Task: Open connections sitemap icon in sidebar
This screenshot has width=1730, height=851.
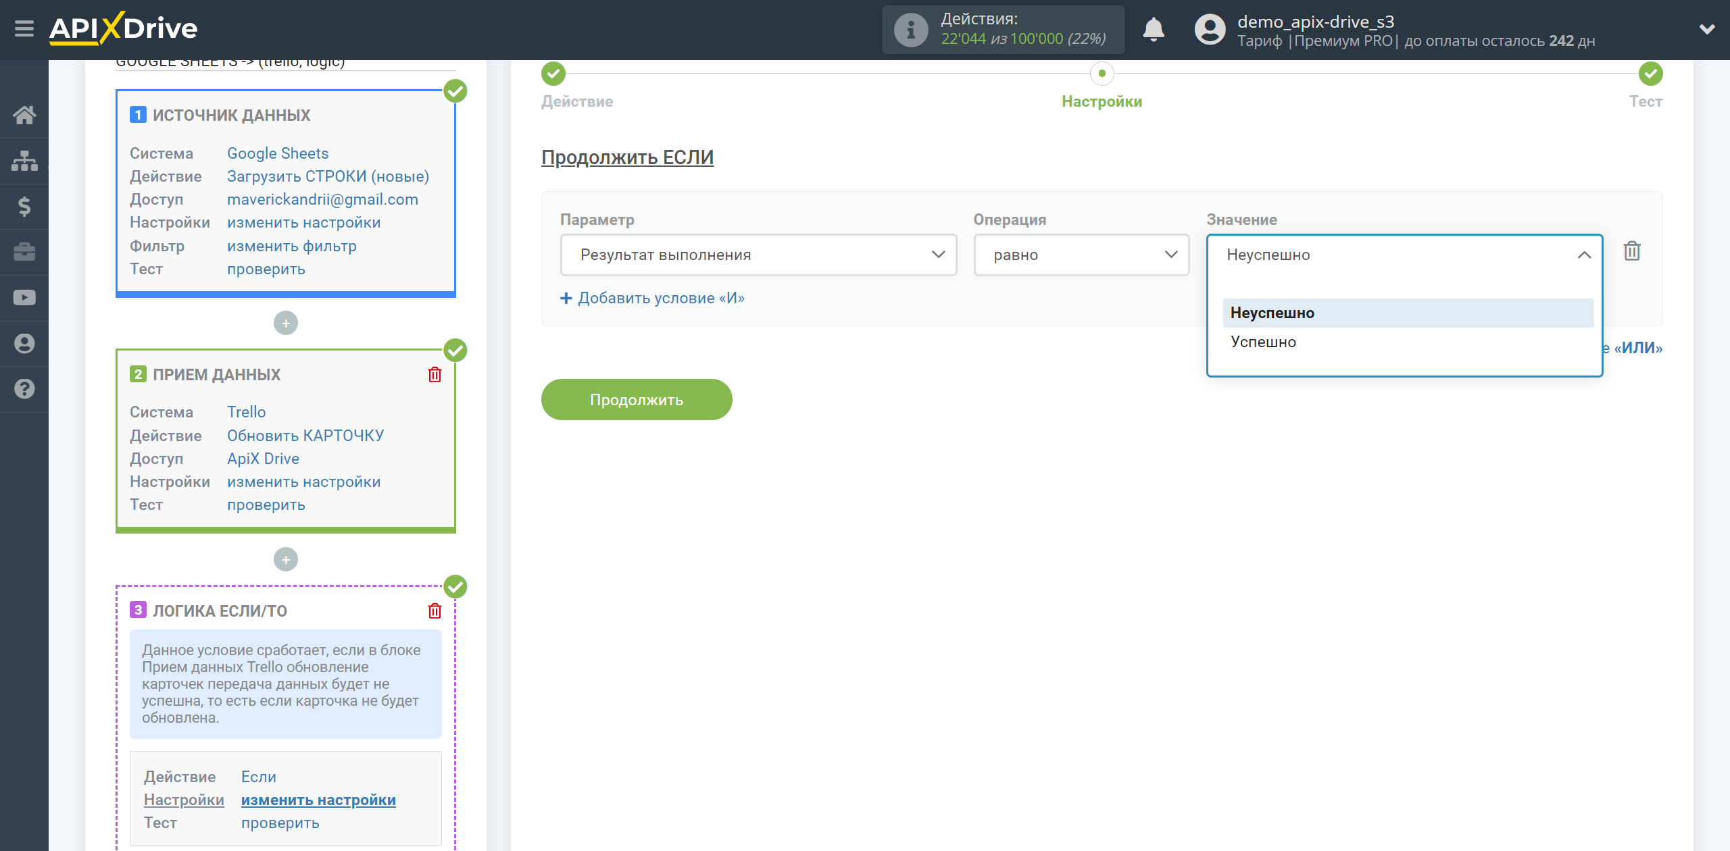Action: 24,161
